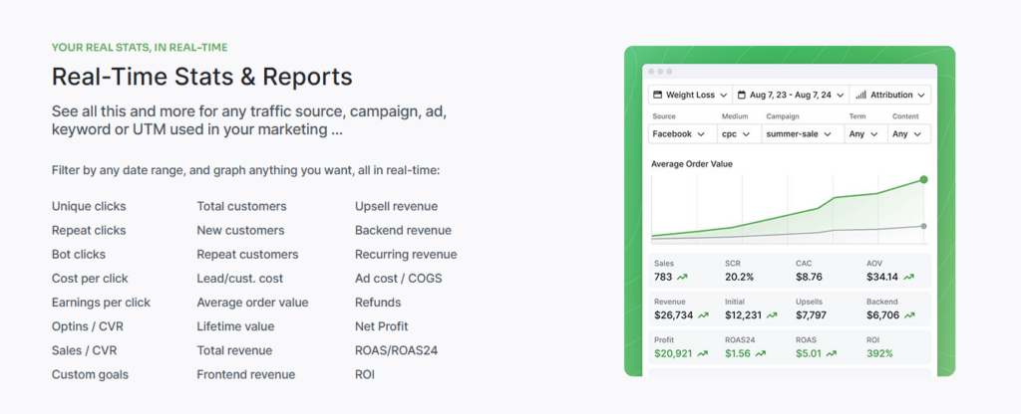Click the trend arrow next to AOV $34.14
This screenshot has height=414, width=1021.
[905, 277]
